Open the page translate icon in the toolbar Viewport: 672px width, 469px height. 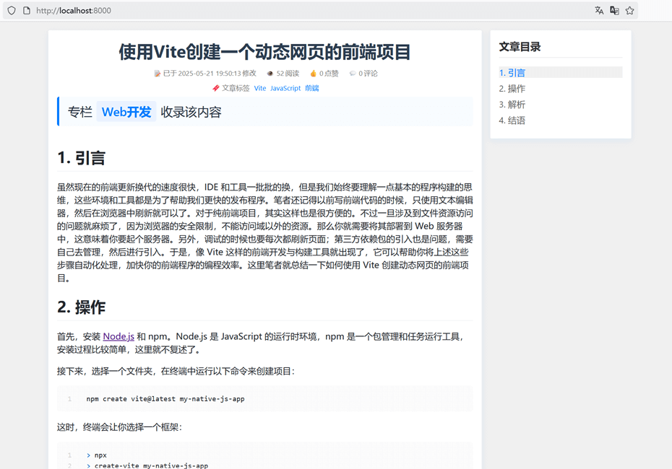616,10
